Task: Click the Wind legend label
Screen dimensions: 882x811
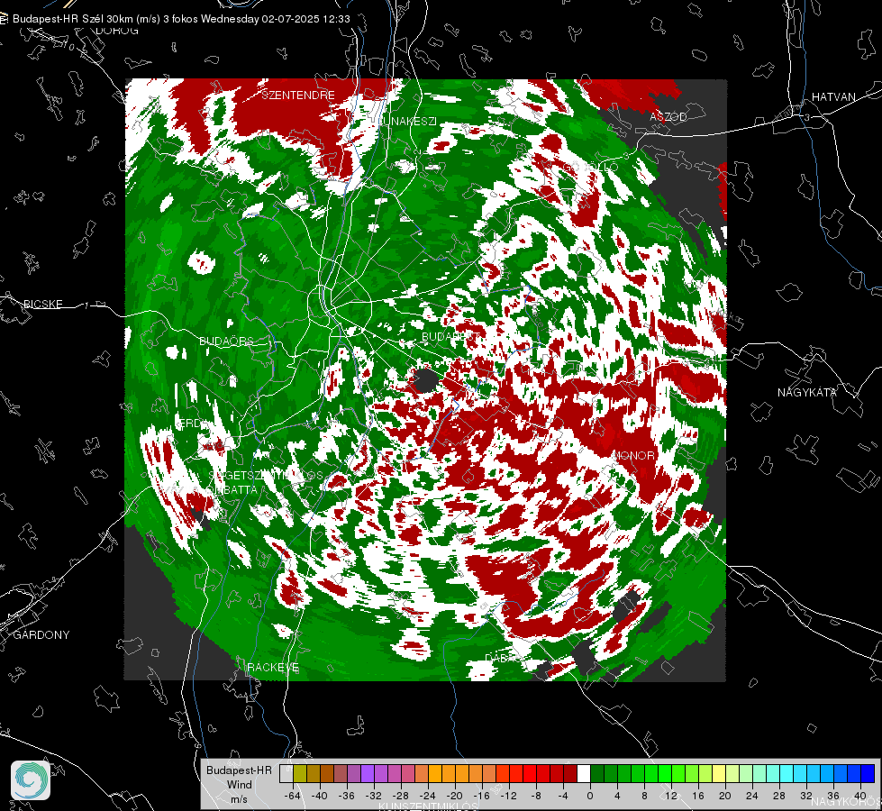Action: [239, 785]
